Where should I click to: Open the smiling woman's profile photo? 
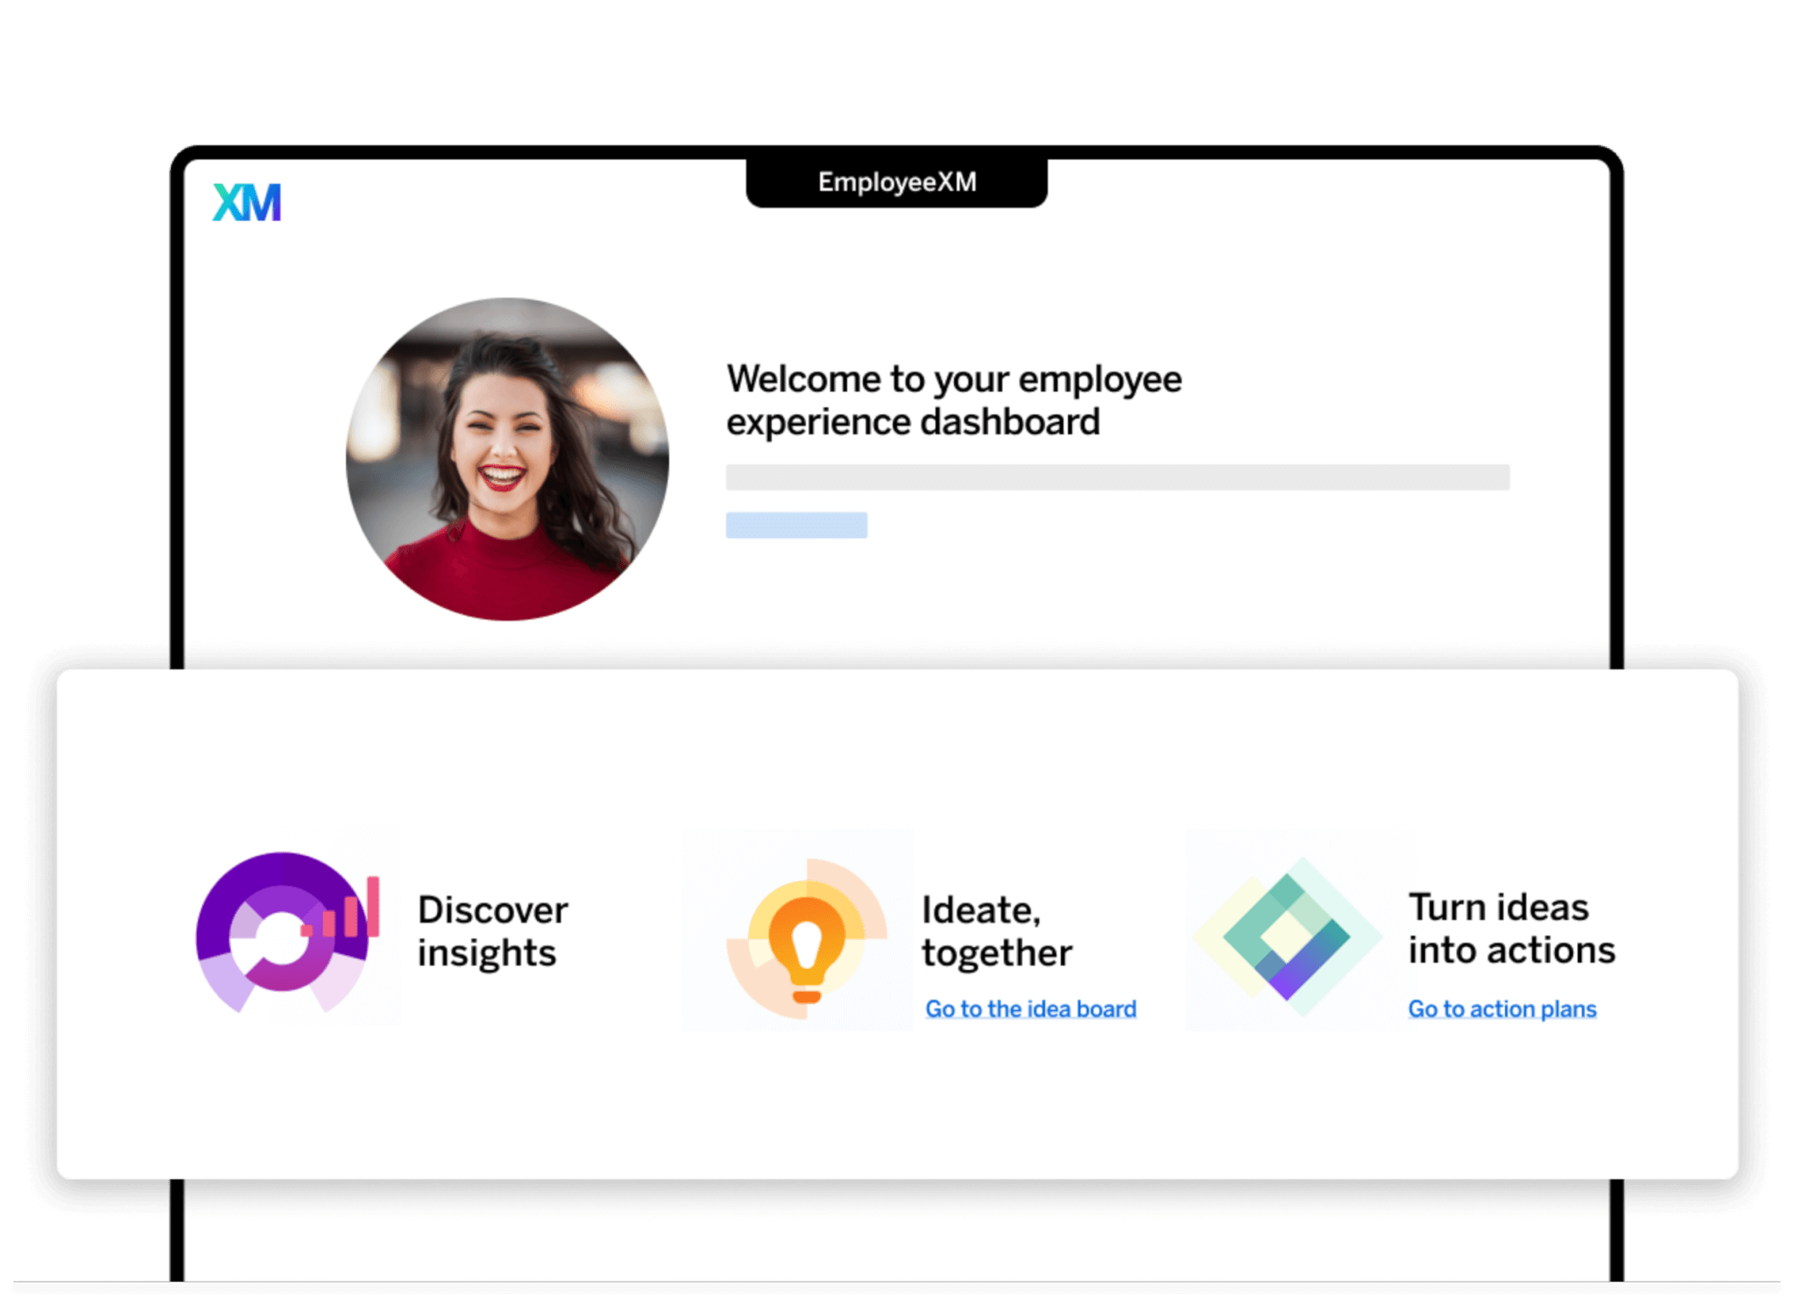coord(507,459)
